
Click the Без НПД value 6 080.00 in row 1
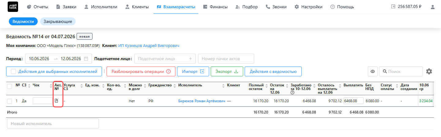[372, 101]
